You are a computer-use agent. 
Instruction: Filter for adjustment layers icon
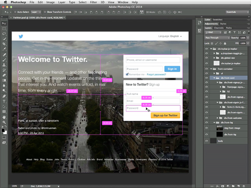pos(230,32)
